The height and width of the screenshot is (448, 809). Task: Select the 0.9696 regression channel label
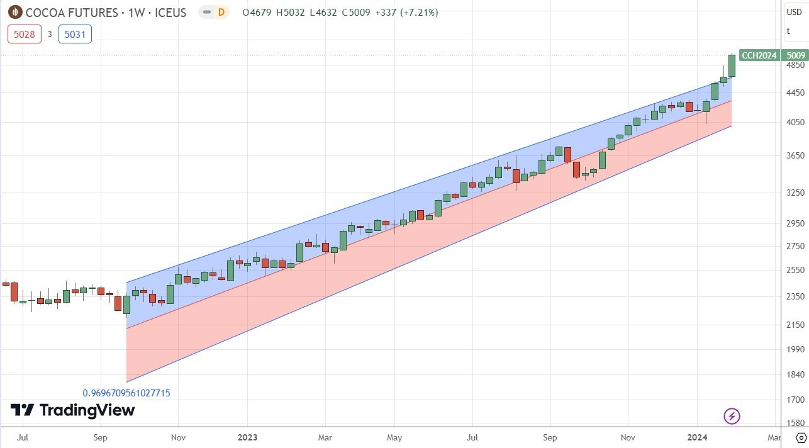126,393
